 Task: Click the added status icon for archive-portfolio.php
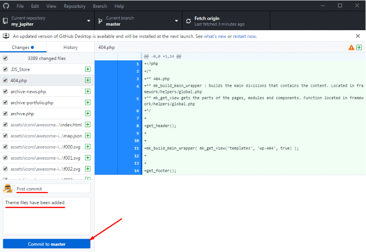(x=88, y=102)
